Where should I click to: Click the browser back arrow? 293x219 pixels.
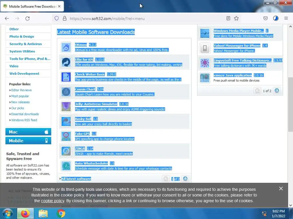pyautogui.click(x=7, y=19)
